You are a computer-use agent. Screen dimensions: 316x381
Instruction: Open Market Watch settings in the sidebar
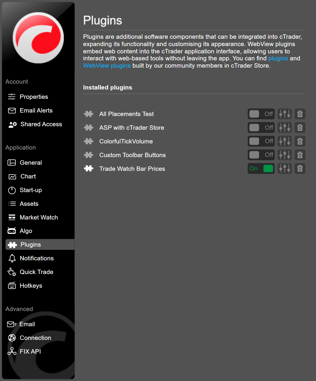click(x=39, y=217)
